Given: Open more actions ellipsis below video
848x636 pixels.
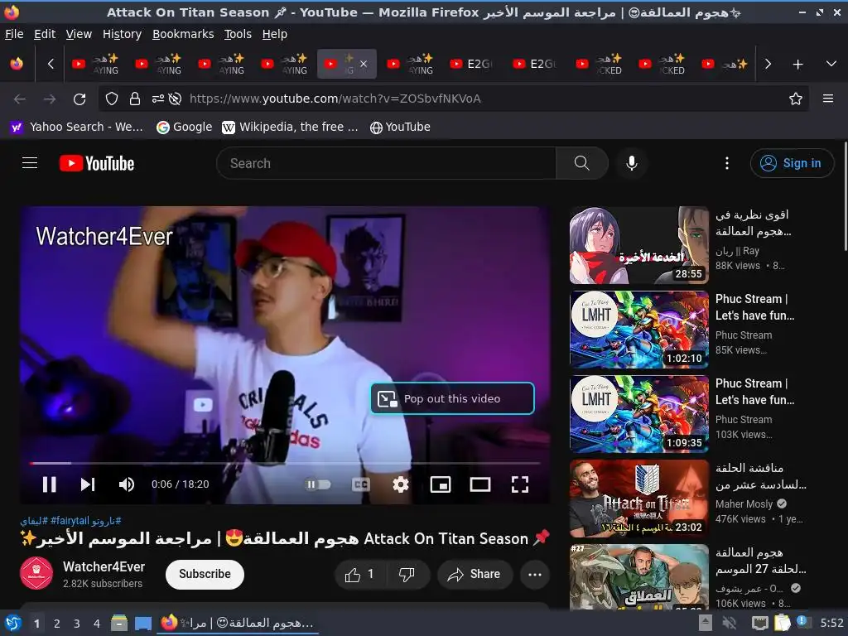Looking at the screenshot, I should click(535, 575).
